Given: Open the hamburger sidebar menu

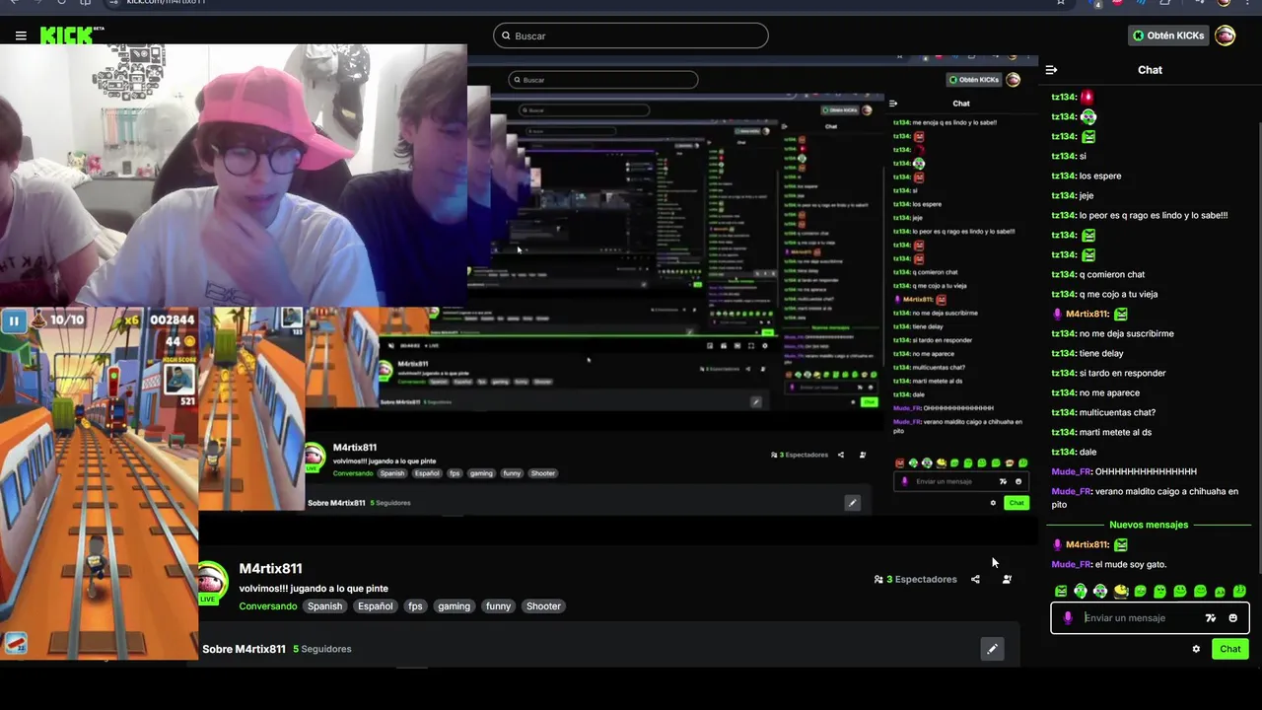Looking at the screenshot, I should (21, 35).
